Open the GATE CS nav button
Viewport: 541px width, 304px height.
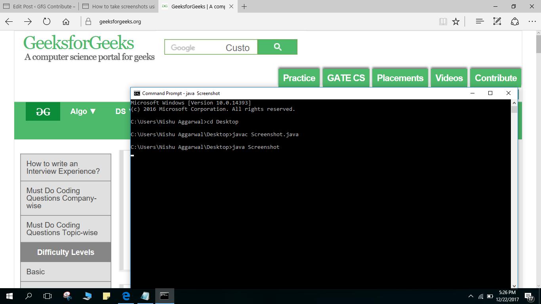[x=346, y=78]
